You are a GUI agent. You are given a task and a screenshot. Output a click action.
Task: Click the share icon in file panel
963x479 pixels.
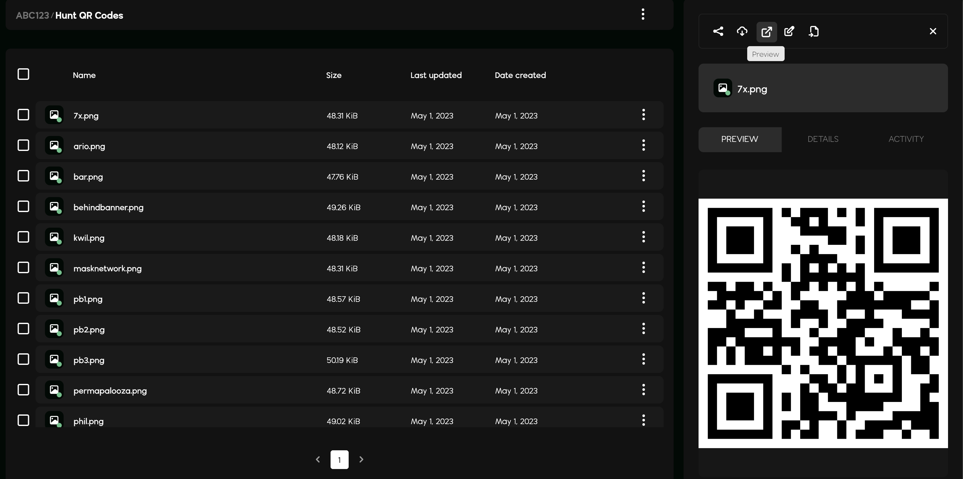tap(718, 31)
